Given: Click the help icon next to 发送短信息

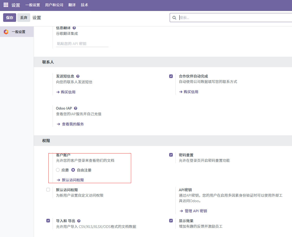Looking at the screenshot, I should coord(78,76).
